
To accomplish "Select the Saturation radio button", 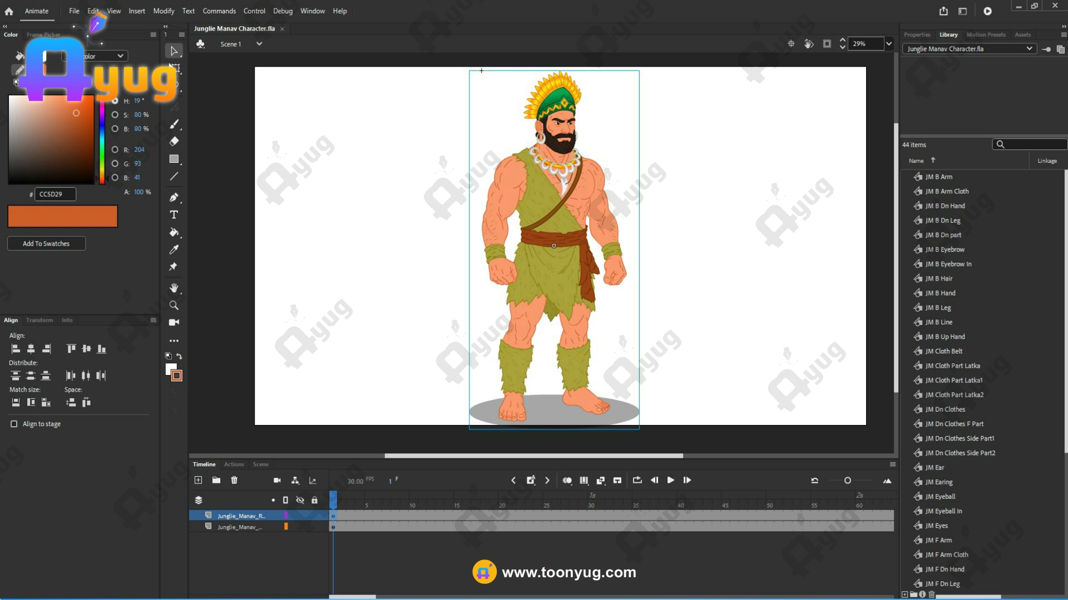I will [x=115, y=115].
